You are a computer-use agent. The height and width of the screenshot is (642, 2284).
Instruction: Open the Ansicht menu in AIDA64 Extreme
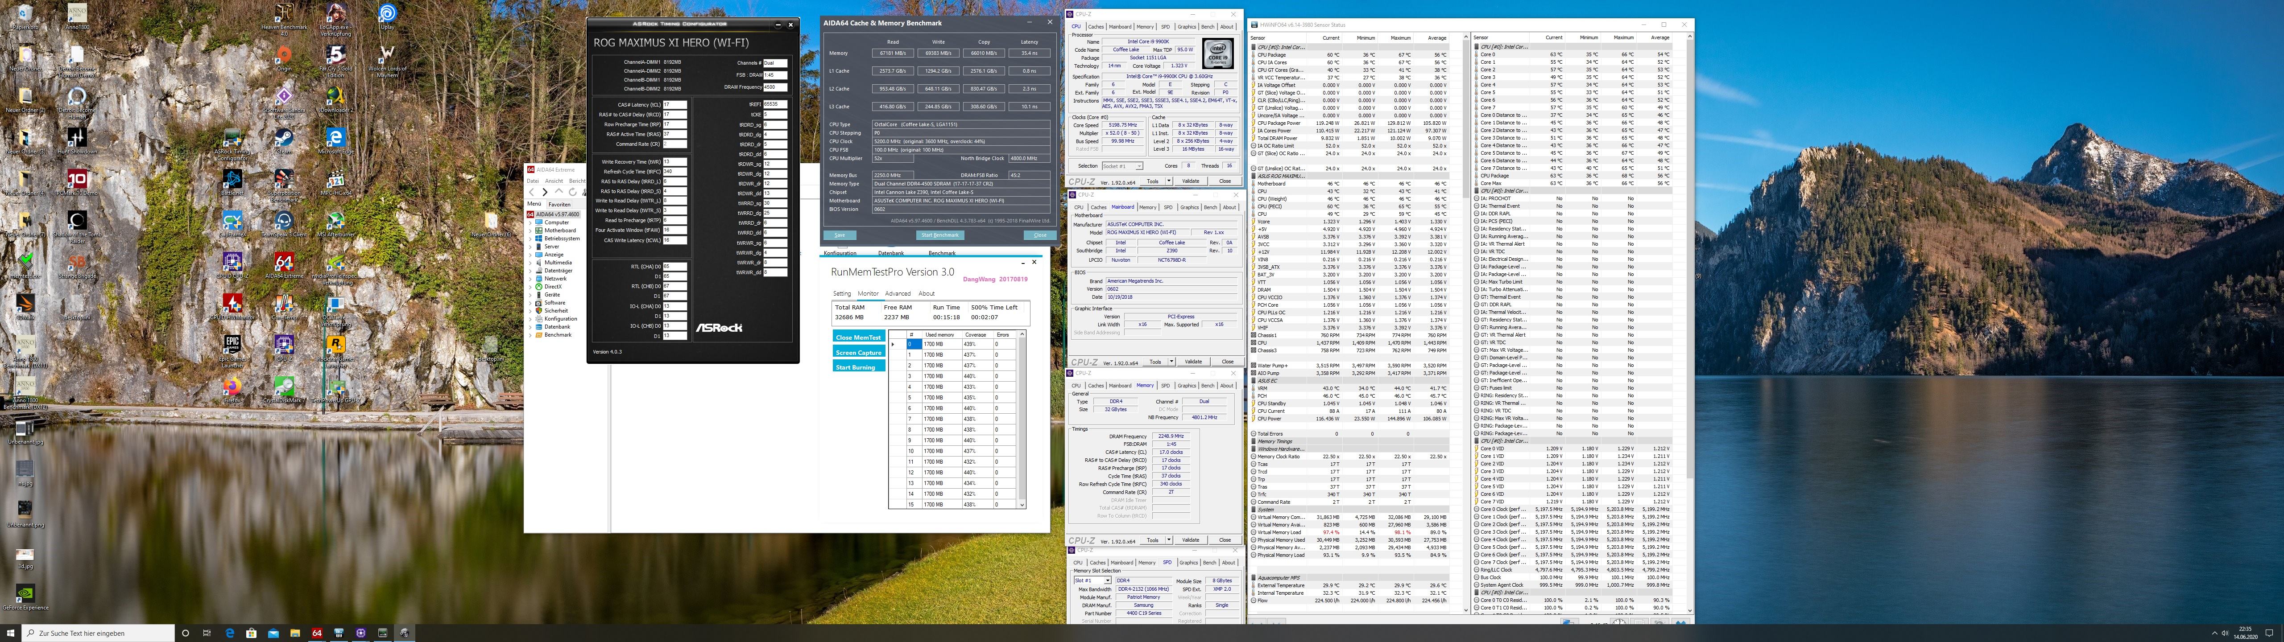[x=554, y=181]
